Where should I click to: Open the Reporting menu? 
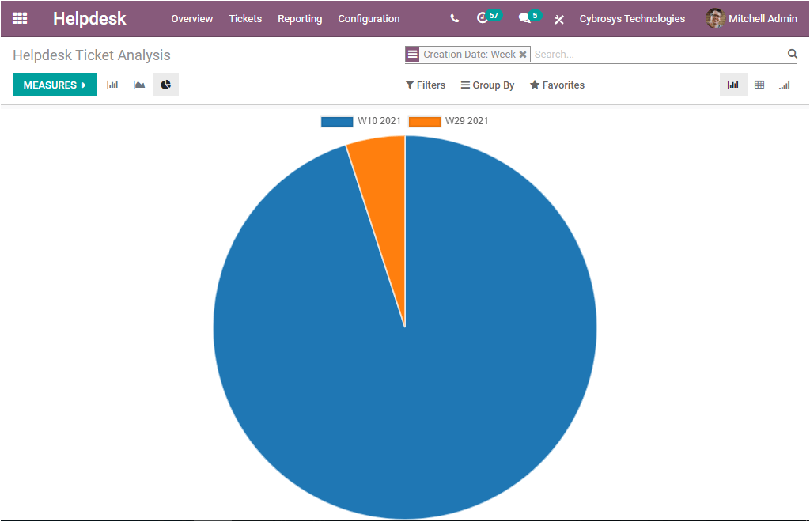(x=300, y=19)
